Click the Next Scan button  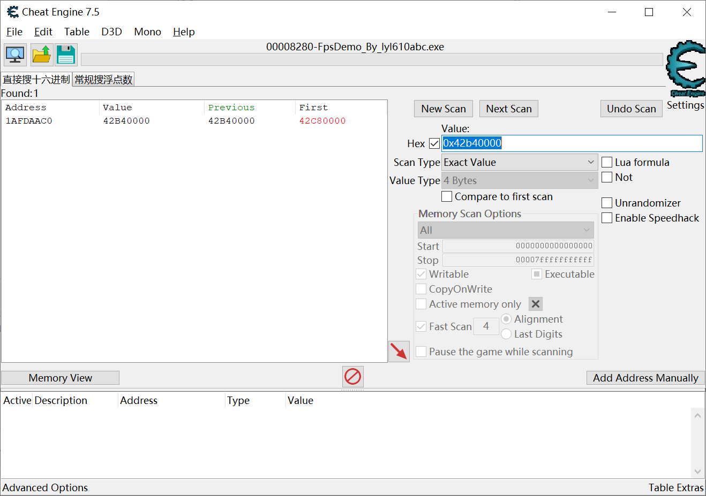click(509, 109)
